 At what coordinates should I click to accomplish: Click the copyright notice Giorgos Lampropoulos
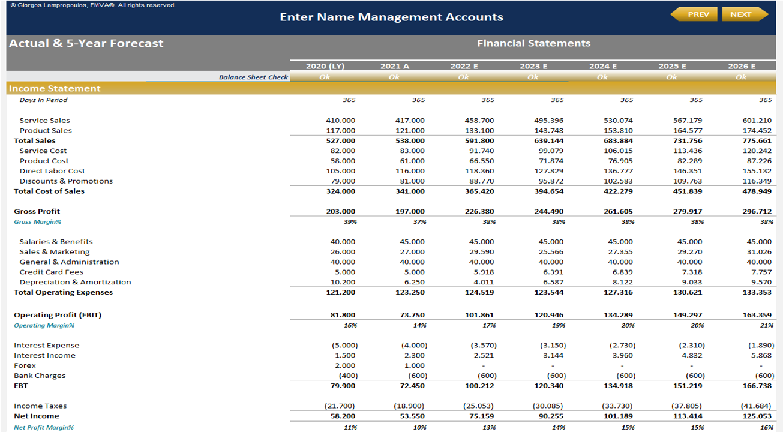[x=93, y=5]
